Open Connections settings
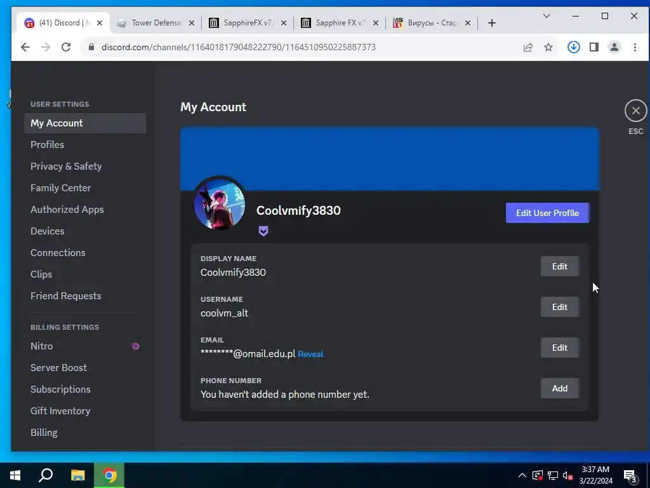 (x=85, y=253)
